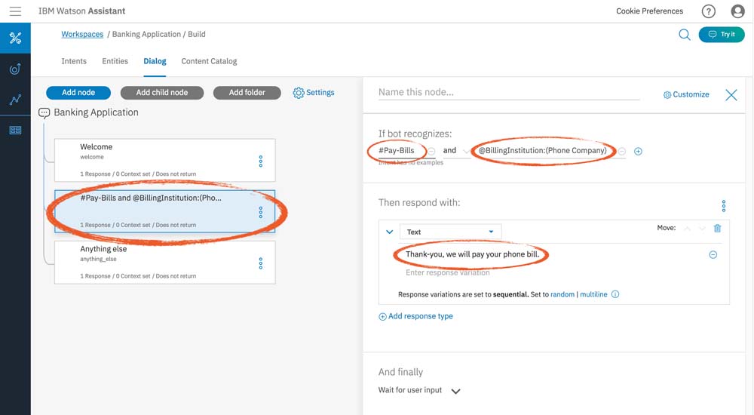Collapse the Text response chevron
Screen dimensions: 754x415
coord(389,232)
